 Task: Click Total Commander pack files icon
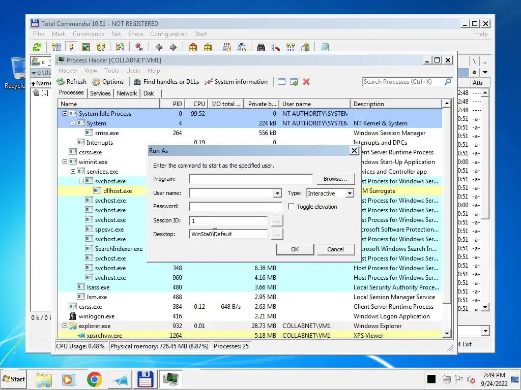click(x=193, y=47)
